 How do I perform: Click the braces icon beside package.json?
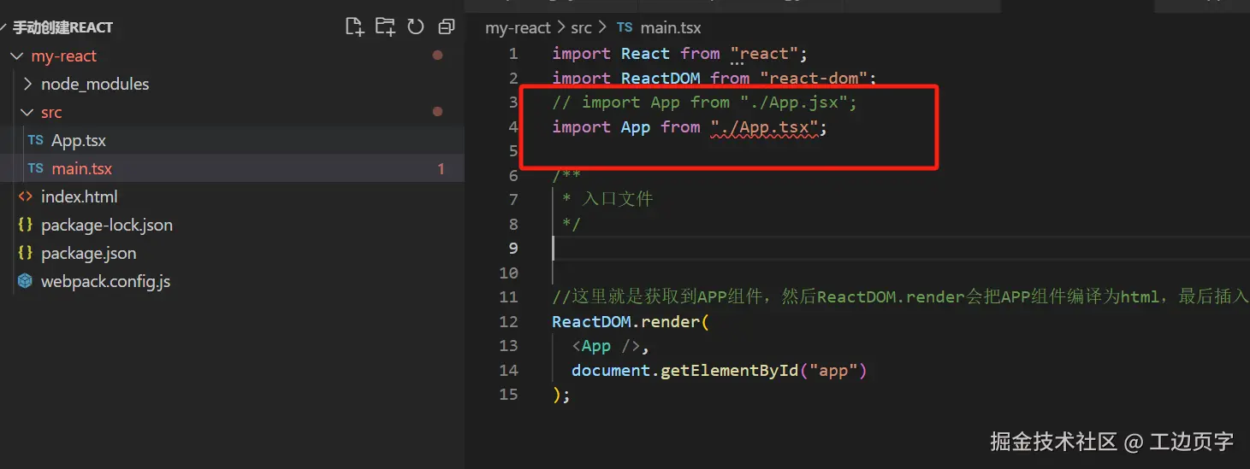tap(26, 253)
